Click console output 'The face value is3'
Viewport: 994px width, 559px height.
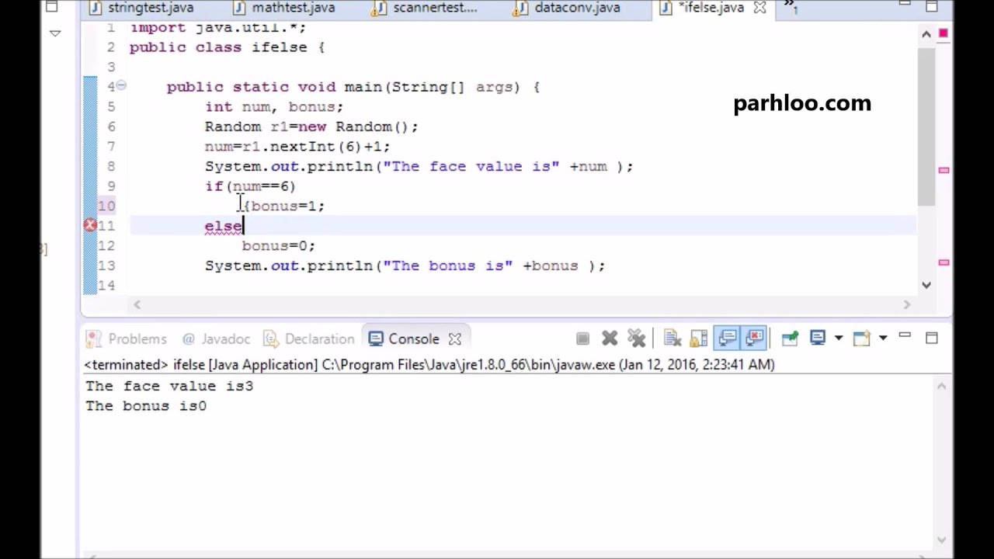click(169, 386)
